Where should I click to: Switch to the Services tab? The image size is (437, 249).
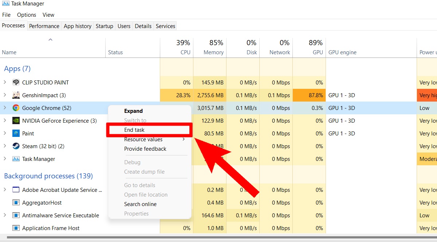click(166, 26)
